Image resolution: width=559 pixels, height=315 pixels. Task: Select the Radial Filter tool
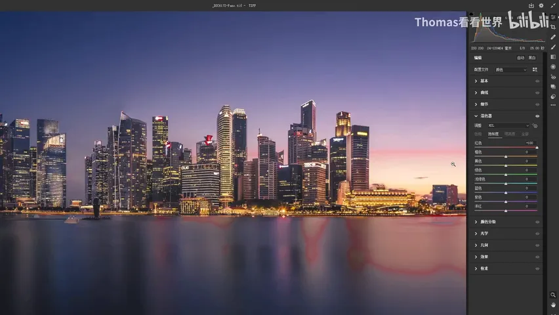point(553,67)
